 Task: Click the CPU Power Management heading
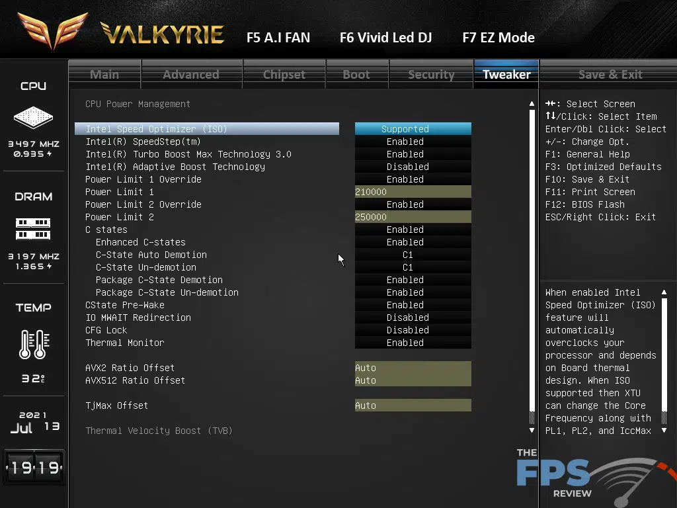(138, 104)
